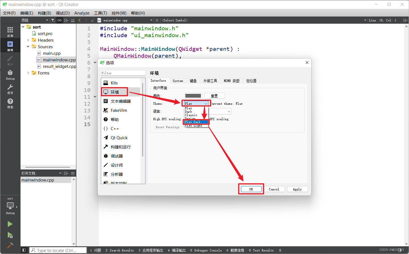The width and height of the screenshot is (409, 254).
Task: Pick the interface color swatch
Action: 193,96
